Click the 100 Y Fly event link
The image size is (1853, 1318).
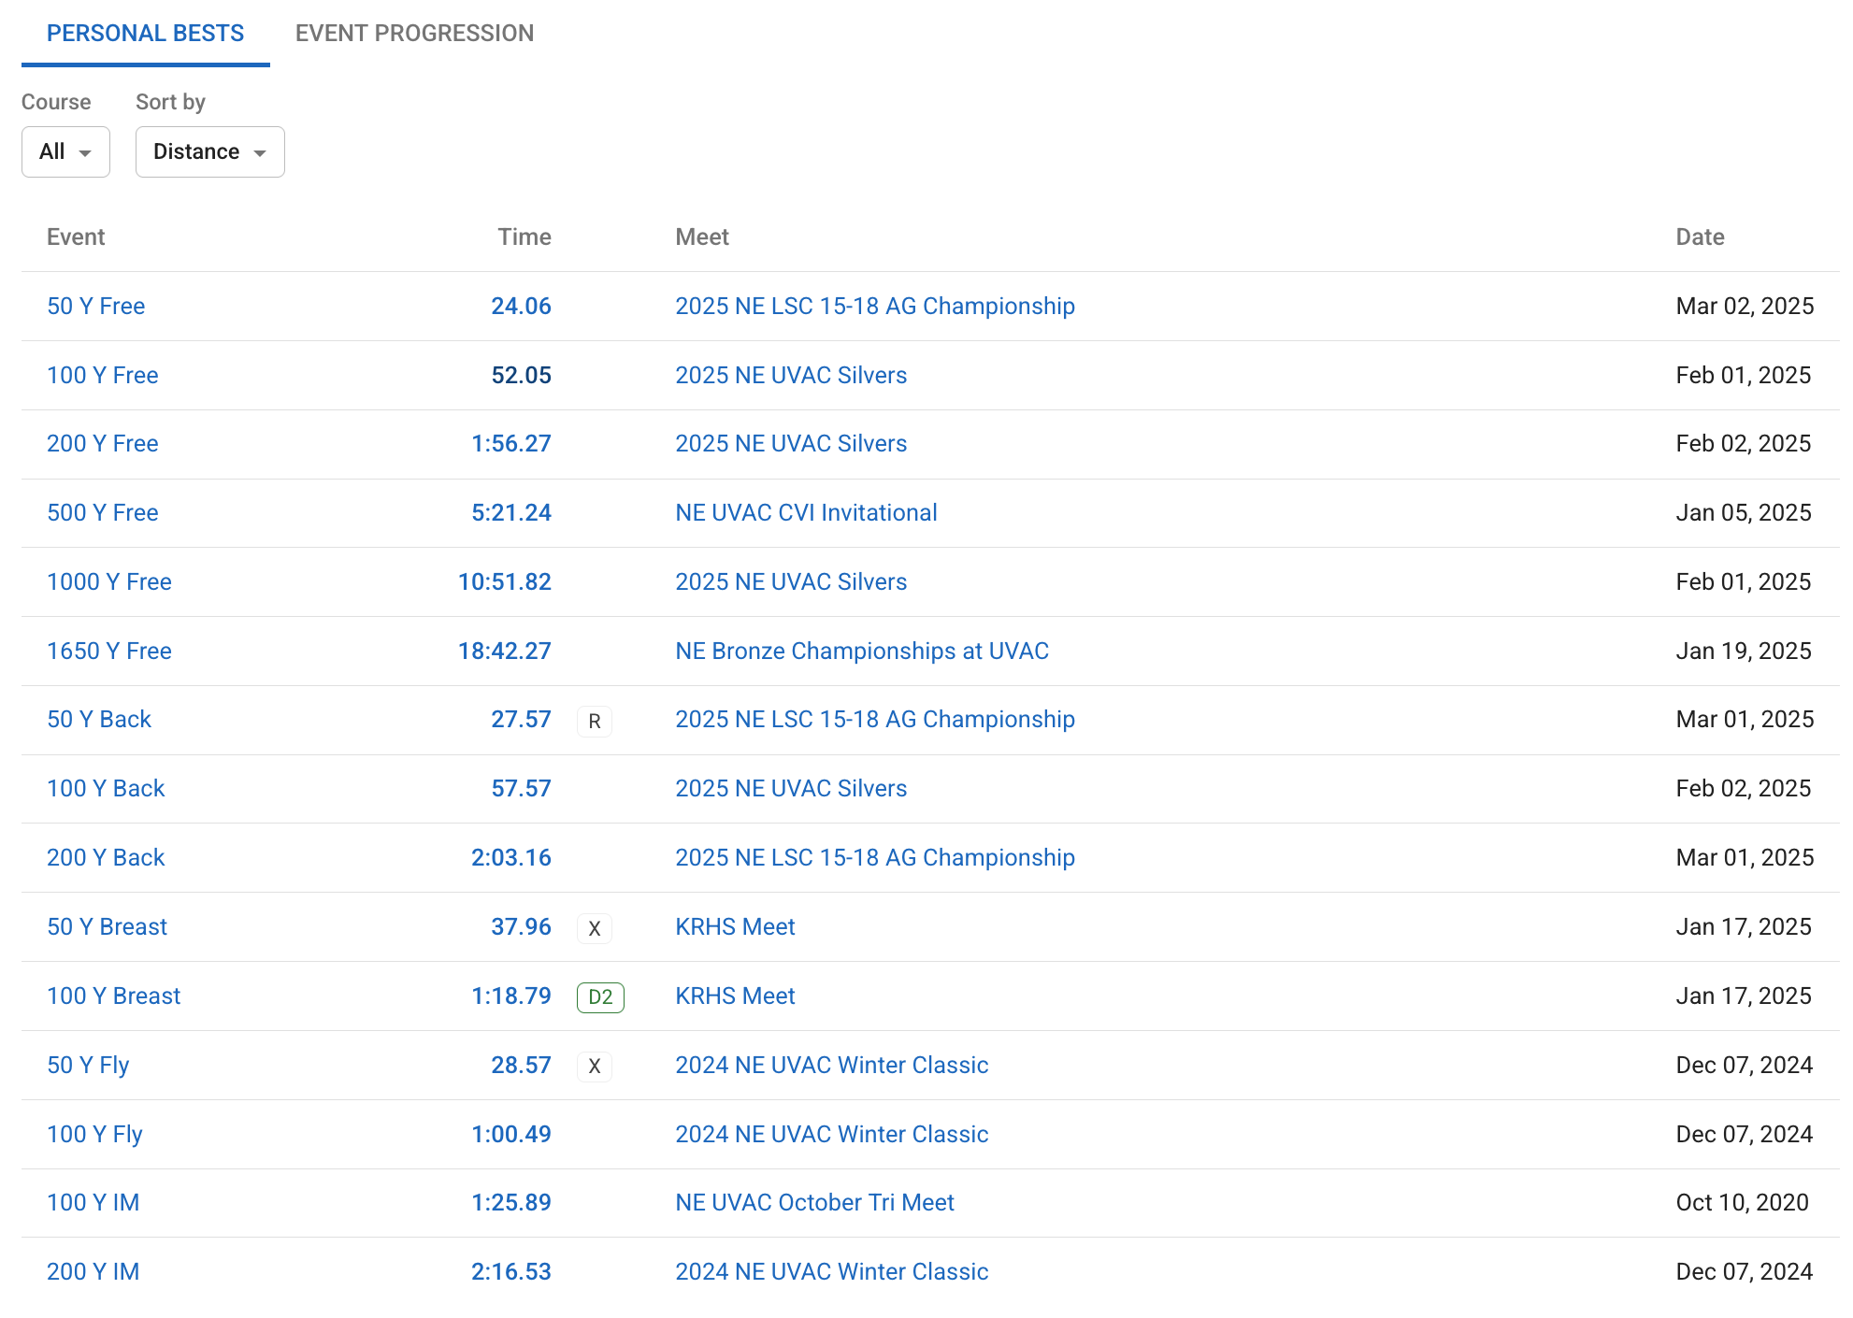(x=94, y=1135)
